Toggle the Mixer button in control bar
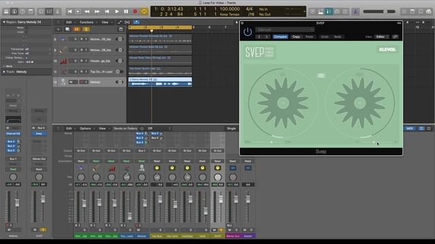 (x=50, y=12)
